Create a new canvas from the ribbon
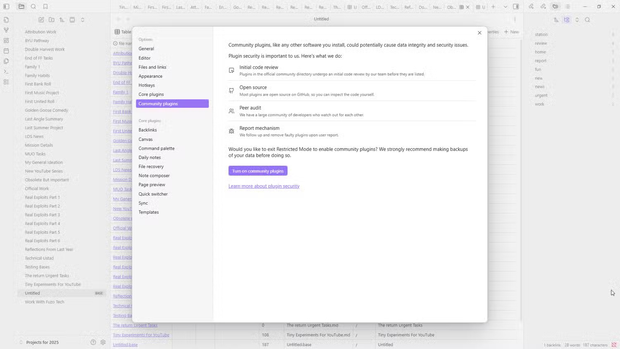 coord(6,41)
